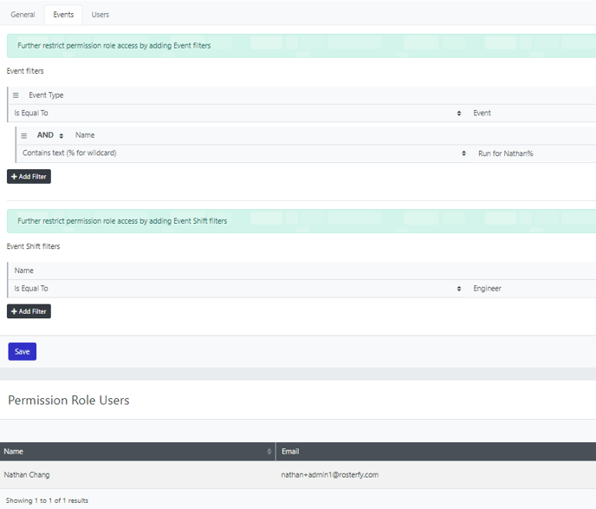
Task: Add Filter under Event Shift filters
Action: (x=29, y=311)
